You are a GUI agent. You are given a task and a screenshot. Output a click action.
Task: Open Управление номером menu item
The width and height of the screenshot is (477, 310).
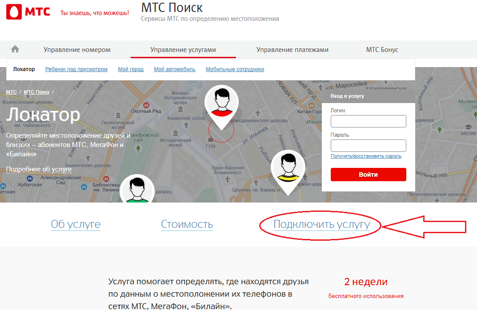click(x=77, y=50)
